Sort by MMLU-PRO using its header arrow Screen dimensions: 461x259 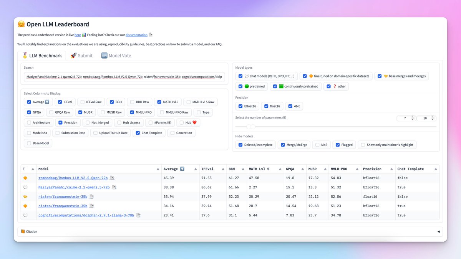point(358,169)
